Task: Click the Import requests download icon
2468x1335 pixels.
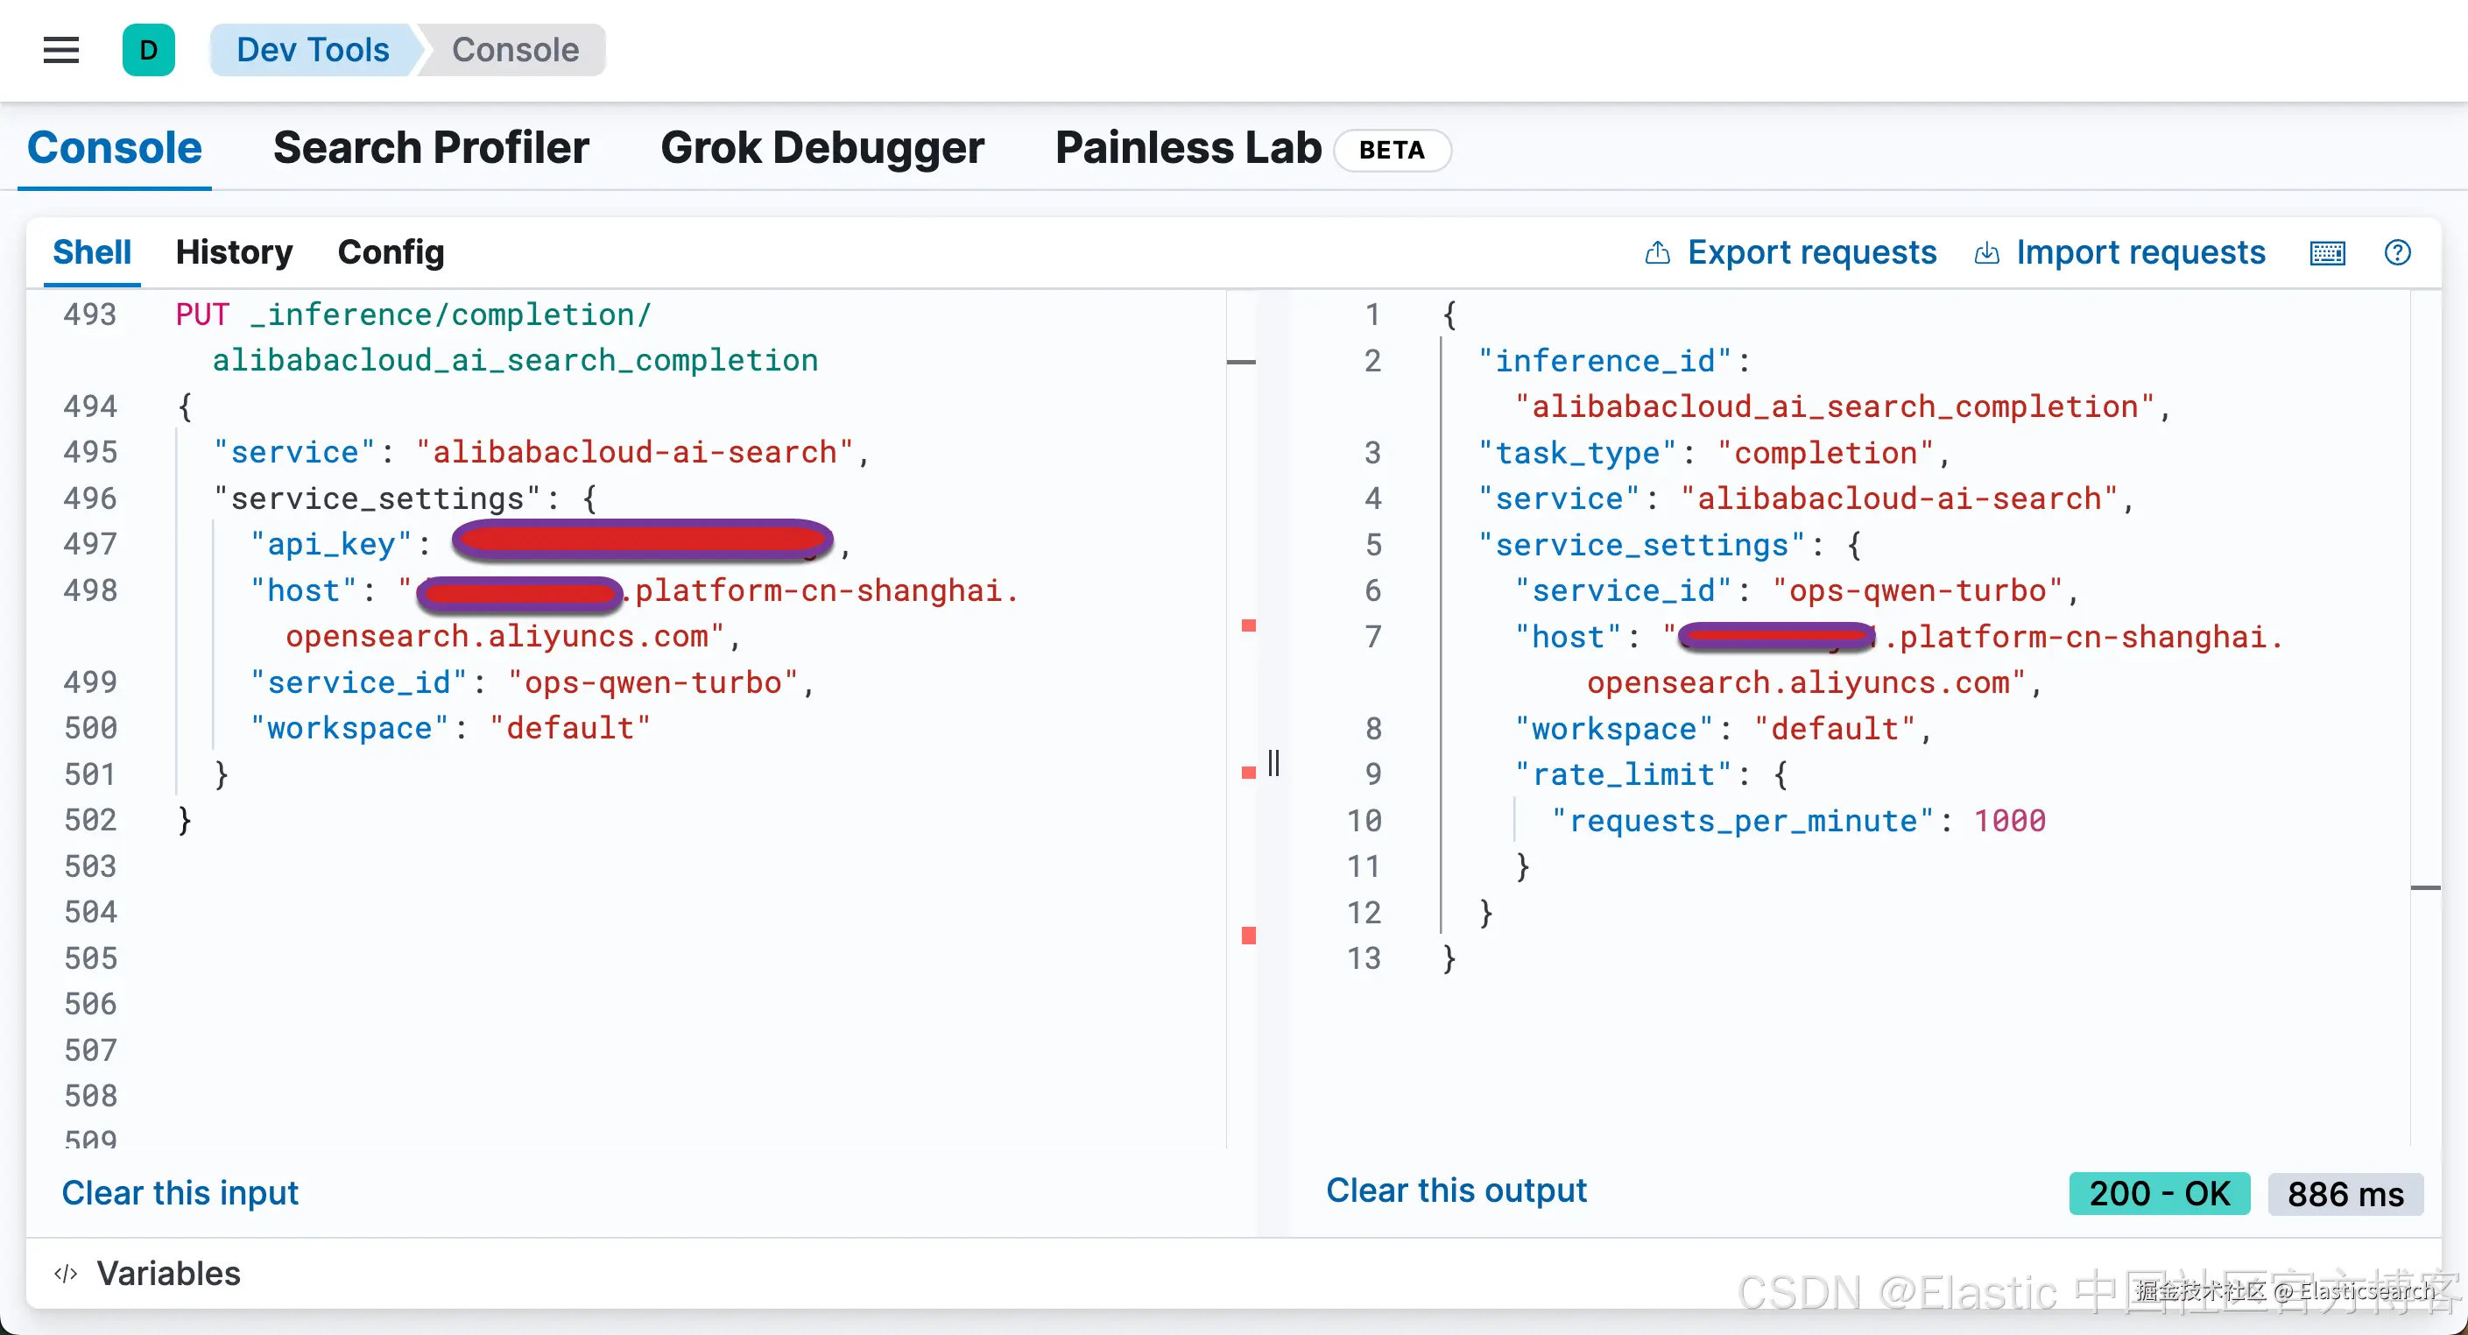Action: [1987, 253]
